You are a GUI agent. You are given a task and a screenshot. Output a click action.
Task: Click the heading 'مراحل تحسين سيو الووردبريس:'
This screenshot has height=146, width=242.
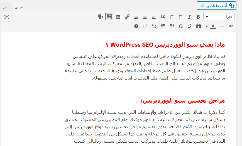coord(183,101)
